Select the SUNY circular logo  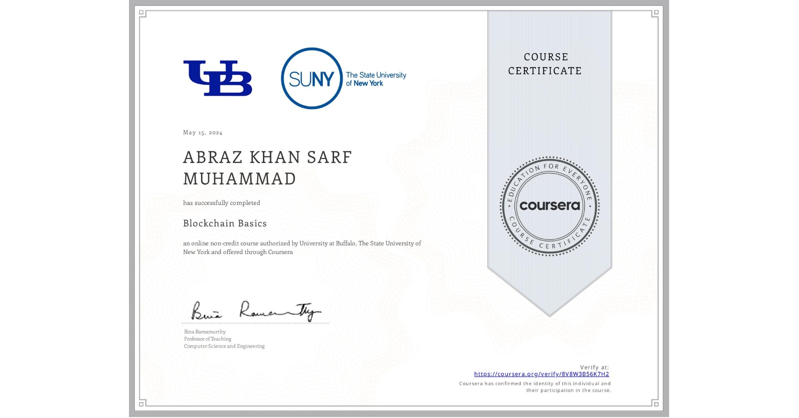pyautogui.click(x=311, y=77)
